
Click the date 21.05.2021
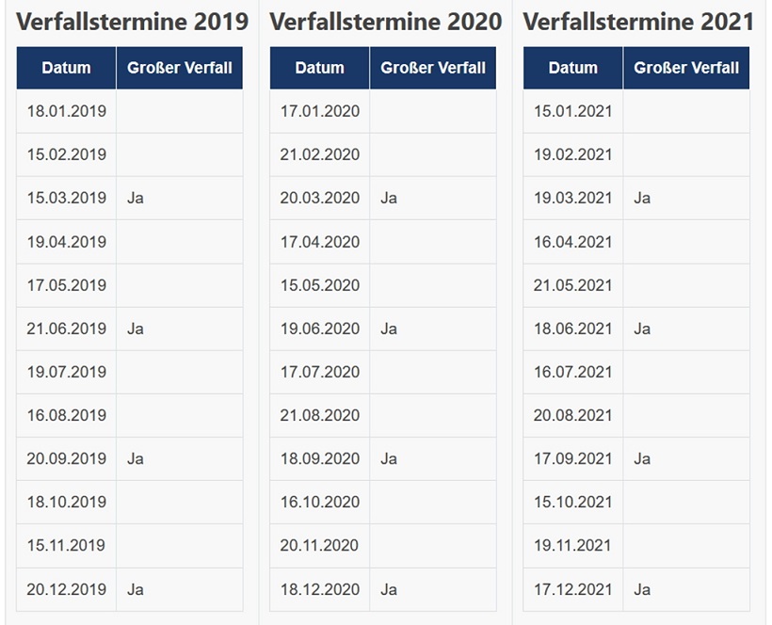(573, 285)
